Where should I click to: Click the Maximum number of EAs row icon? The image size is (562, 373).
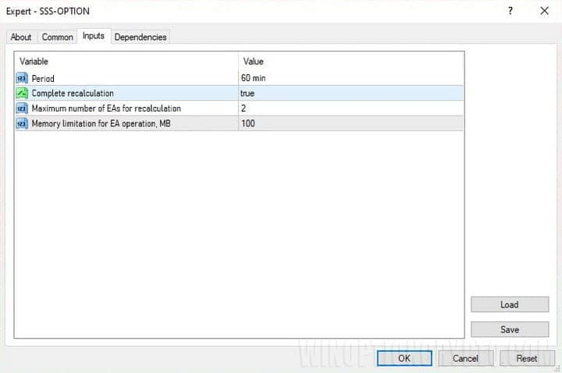22,108
